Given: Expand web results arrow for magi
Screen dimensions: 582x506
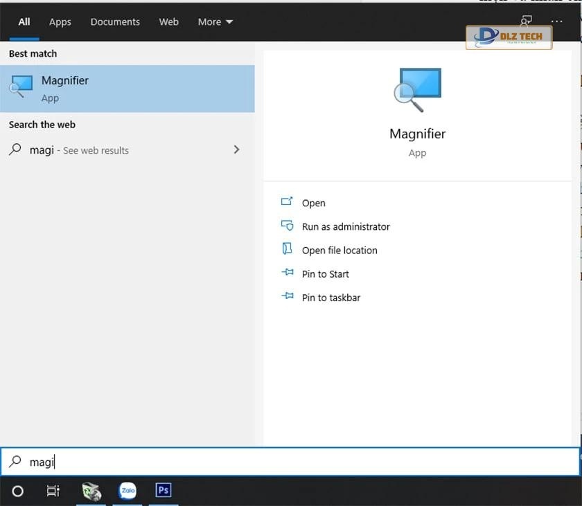Looking at the screenshot, I should click(236, 150).
